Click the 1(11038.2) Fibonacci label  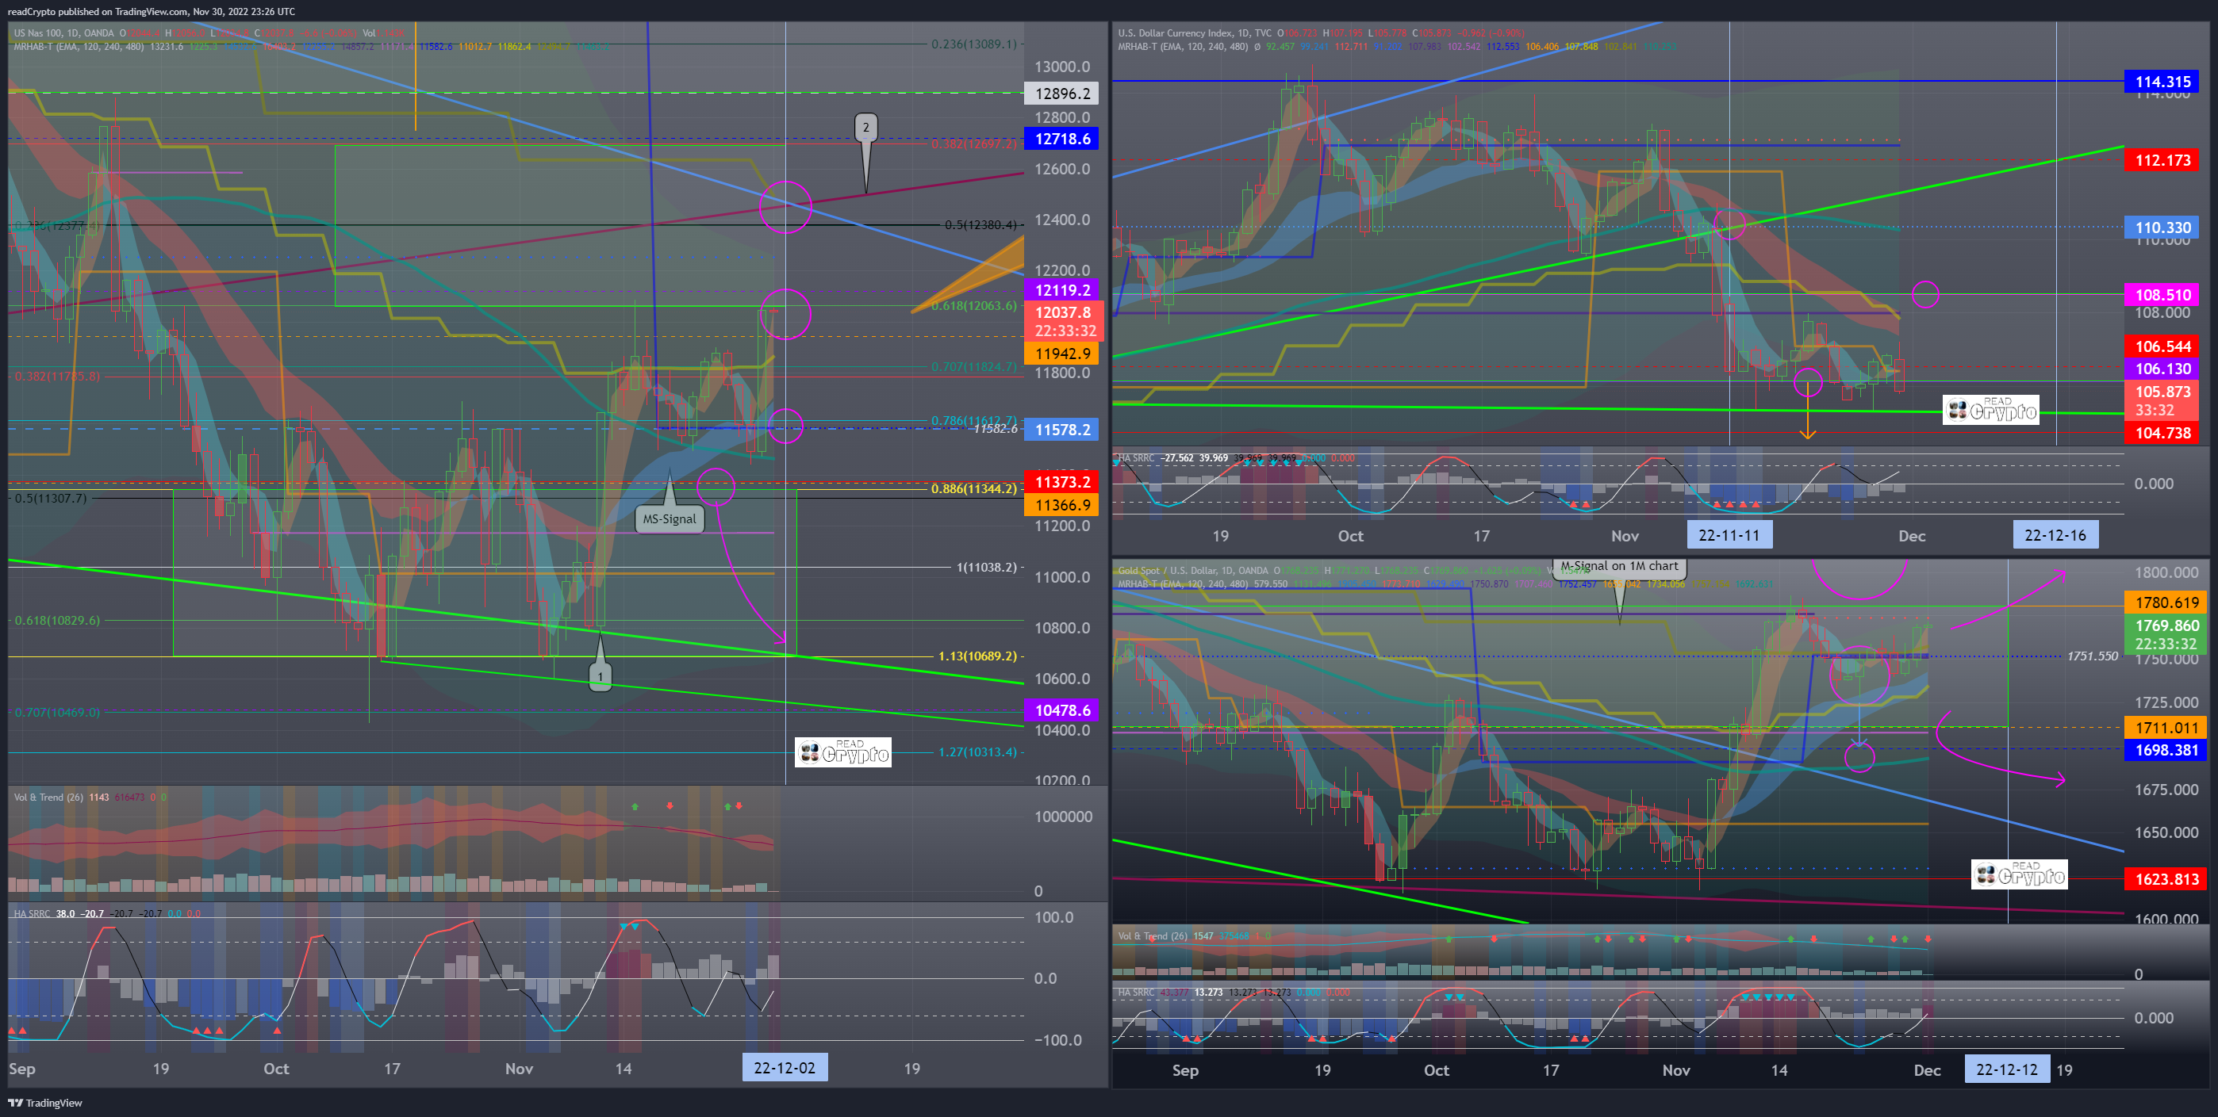click(986, 567)
